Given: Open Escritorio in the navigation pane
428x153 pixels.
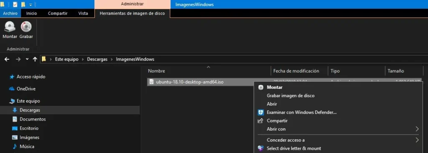Looking at the screenshot, I should point(29,128).
